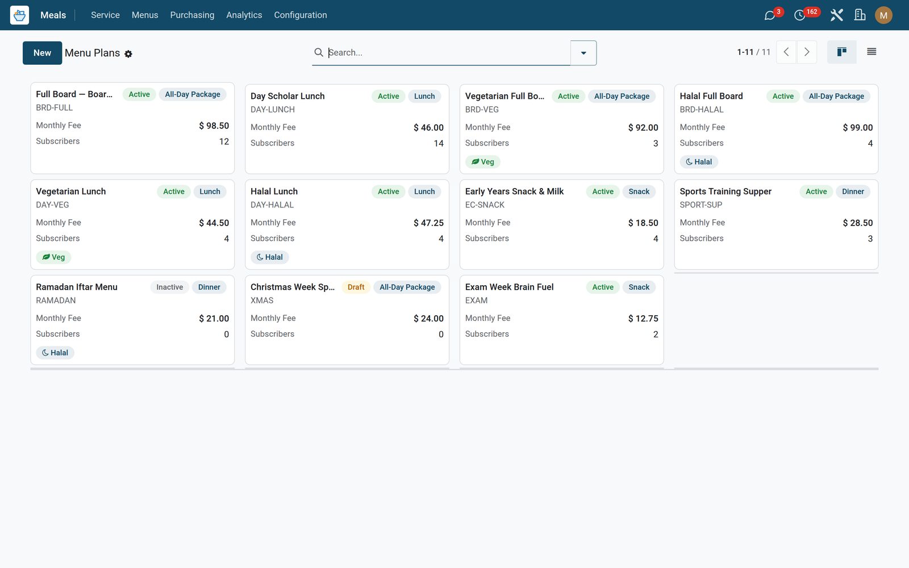Open the Menu Plans gear settings
This screenshot has height=568, width=909.
pyautogui.click(x=128, y=54)
